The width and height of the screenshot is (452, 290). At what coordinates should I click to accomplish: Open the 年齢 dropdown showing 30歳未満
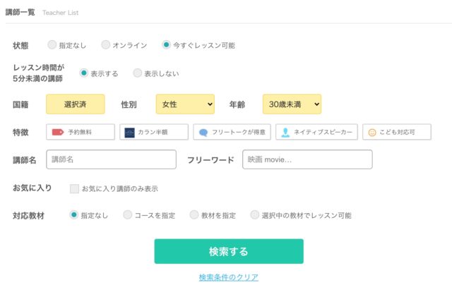click(292, 104)
